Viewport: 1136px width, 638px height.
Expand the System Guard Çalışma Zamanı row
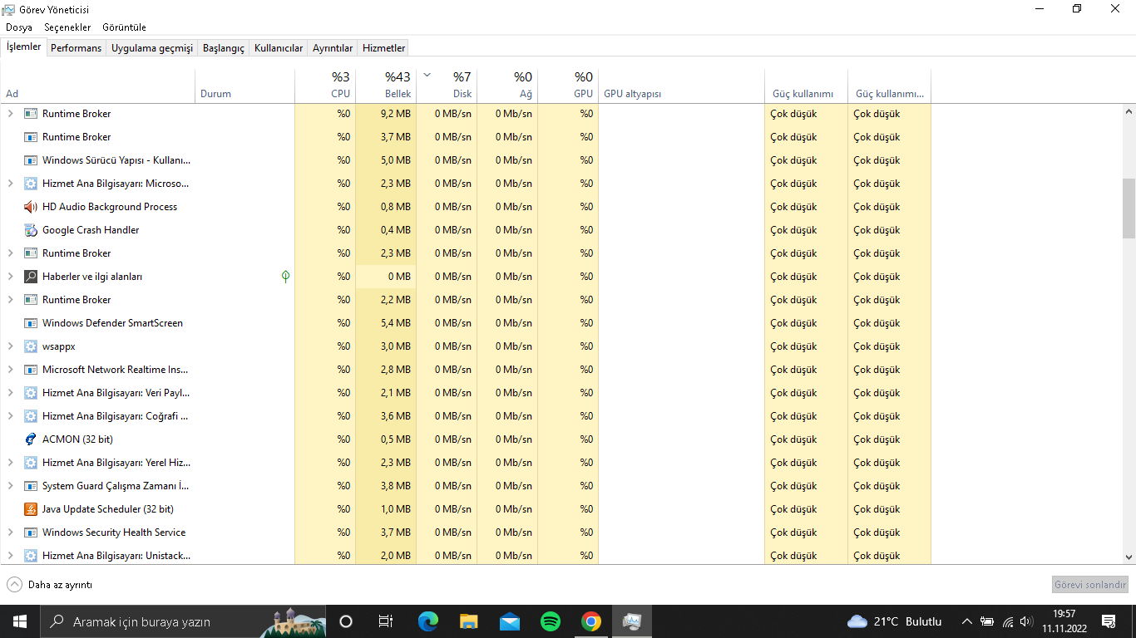tap(11, 486)
